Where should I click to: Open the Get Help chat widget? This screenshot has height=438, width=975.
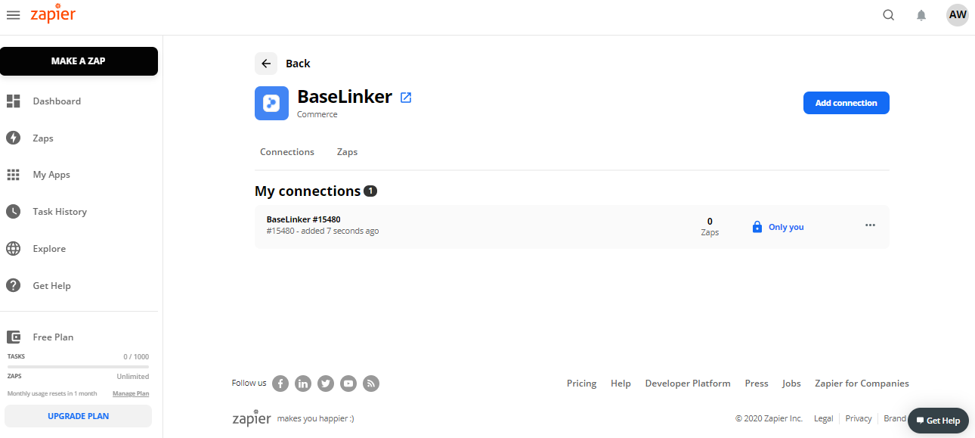tap(938, 421)
